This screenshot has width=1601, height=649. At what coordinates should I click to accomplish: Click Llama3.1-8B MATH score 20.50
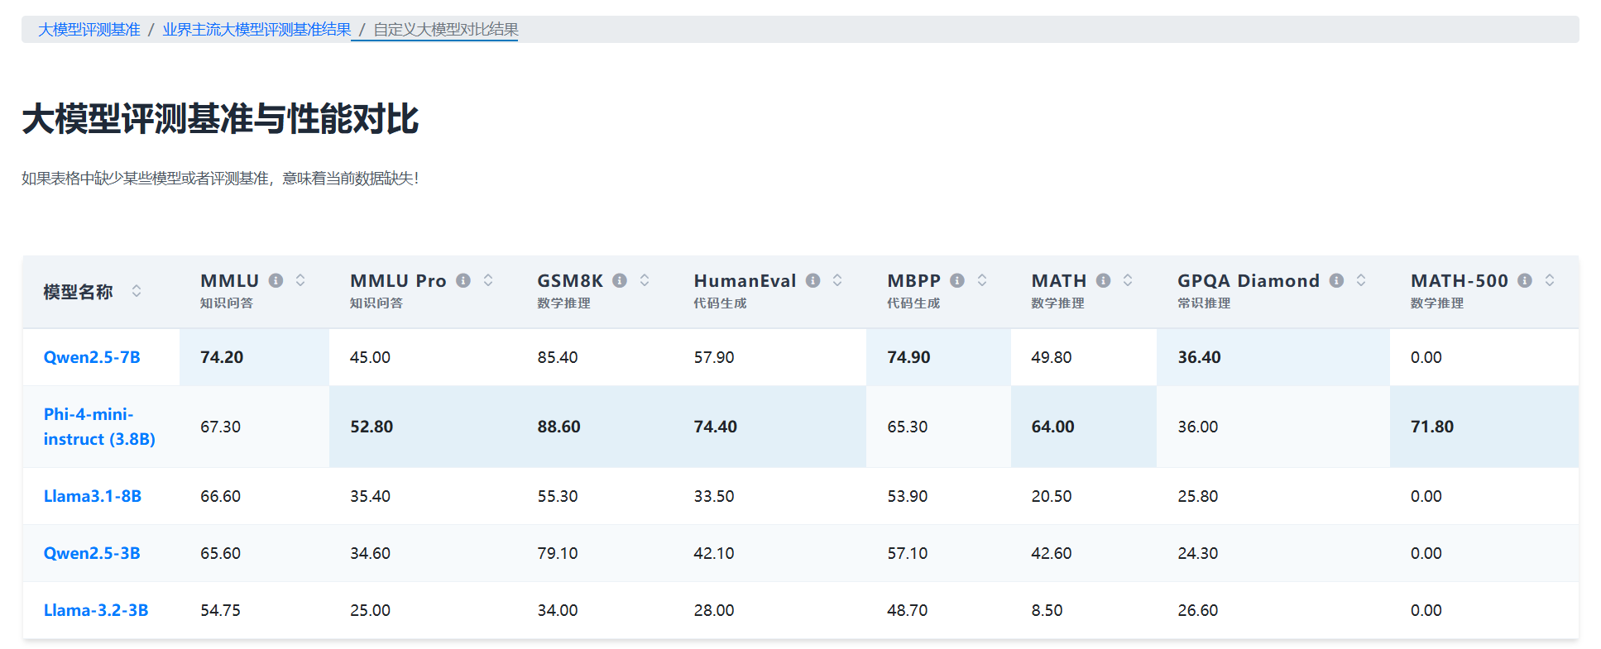(1052, 496)
